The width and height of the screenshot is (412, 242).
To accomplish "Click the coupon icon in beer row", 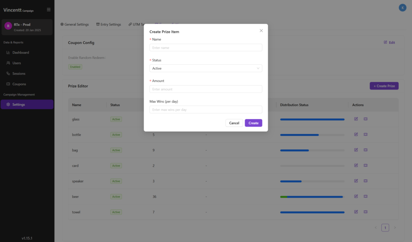I will point(365,196).
